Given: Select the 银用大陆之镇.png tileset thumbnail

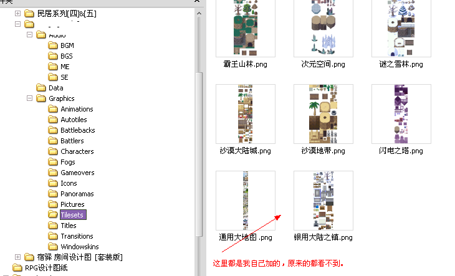Looking at the screenshot, I should pos(323,201).
